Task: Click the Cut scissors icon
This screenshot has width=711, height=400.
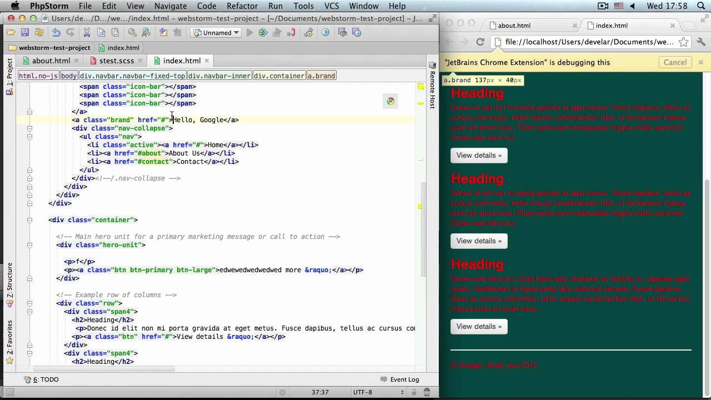Action: tap(87, 33)
